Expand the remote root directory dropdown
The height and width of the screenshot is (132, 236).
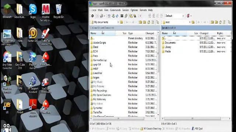190,22
